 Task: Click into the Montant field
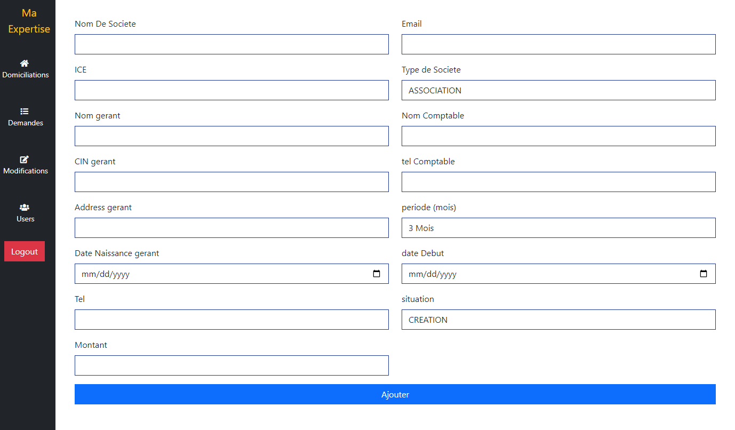(x=231, y=365)
